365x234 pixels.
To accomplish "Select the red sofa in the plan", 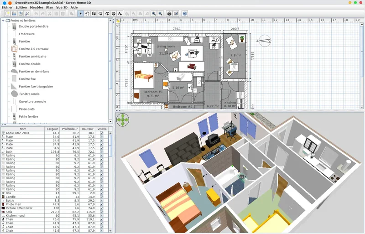I will (x=192, y=67).
